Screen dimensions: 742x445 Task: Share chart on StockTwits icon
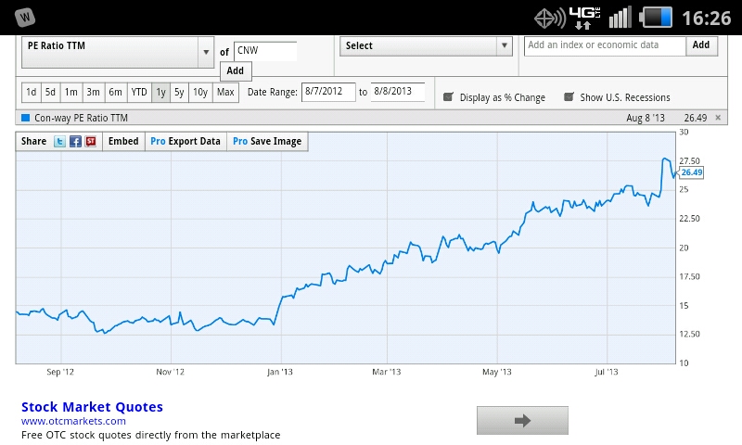pos(91,142)
